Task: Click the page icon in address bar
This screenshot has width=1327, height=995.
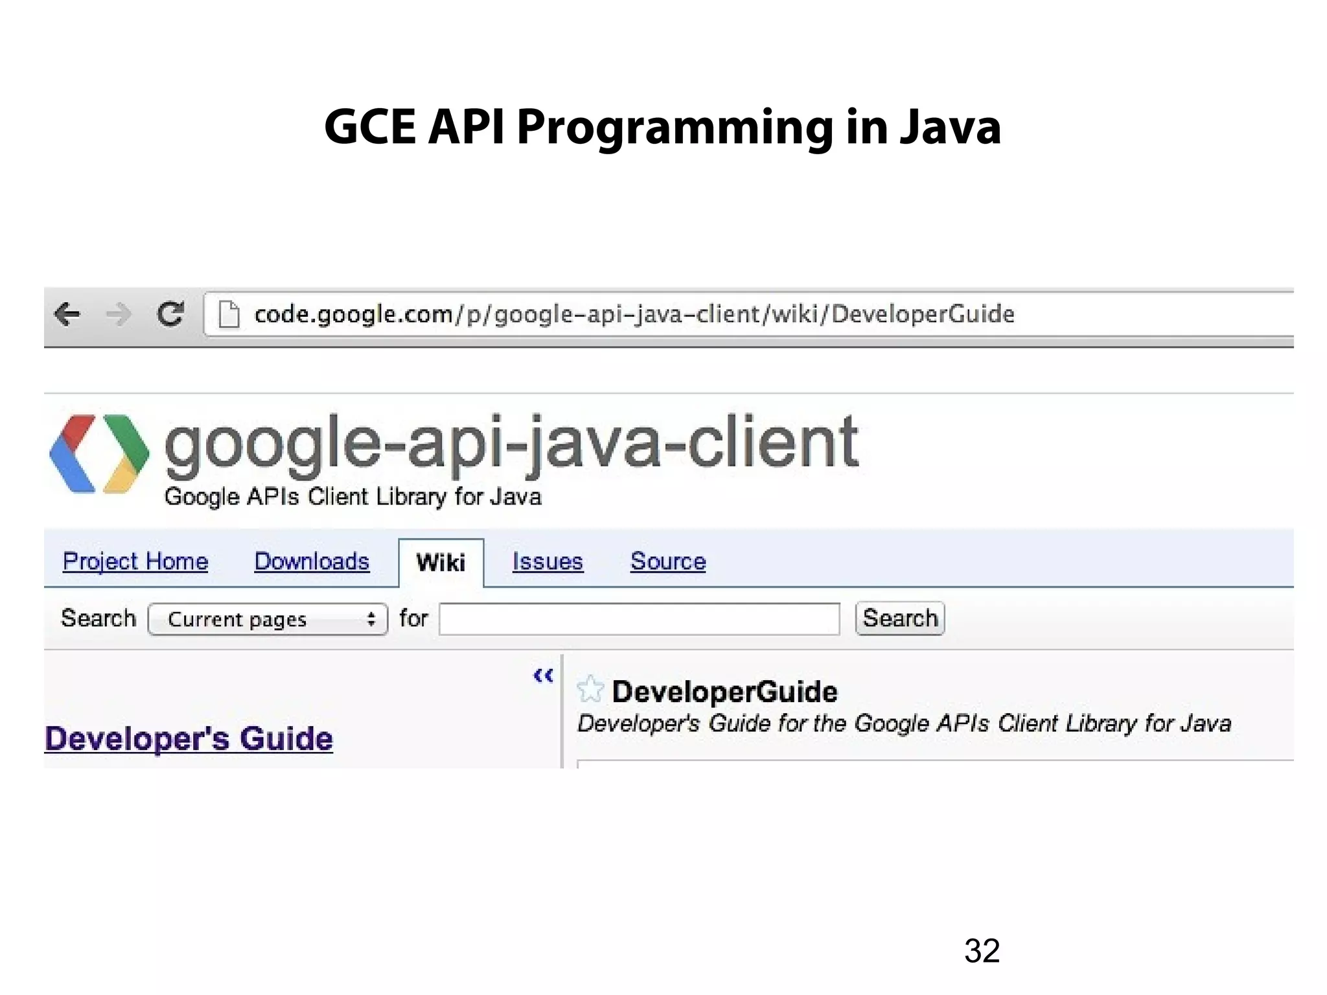Action: [229, 315]
